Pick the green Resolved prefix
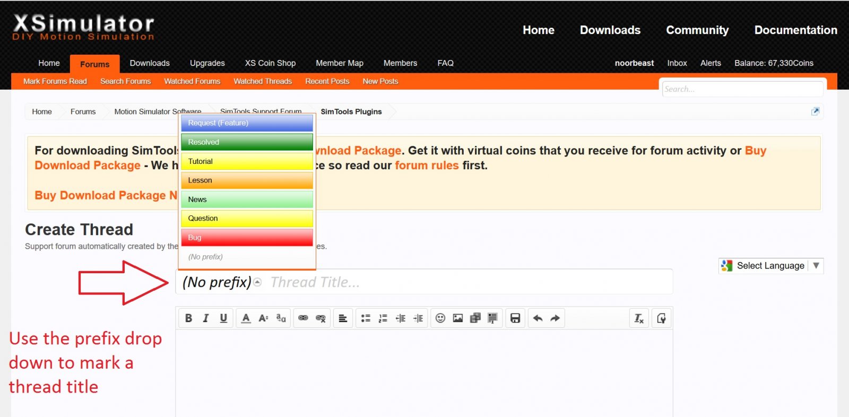The height and width of the screenshot is (417, 849). point(247,142)
